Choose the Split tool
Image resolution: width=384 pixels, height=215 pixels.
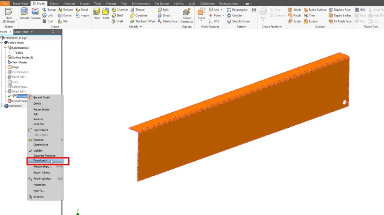(163, 9)
